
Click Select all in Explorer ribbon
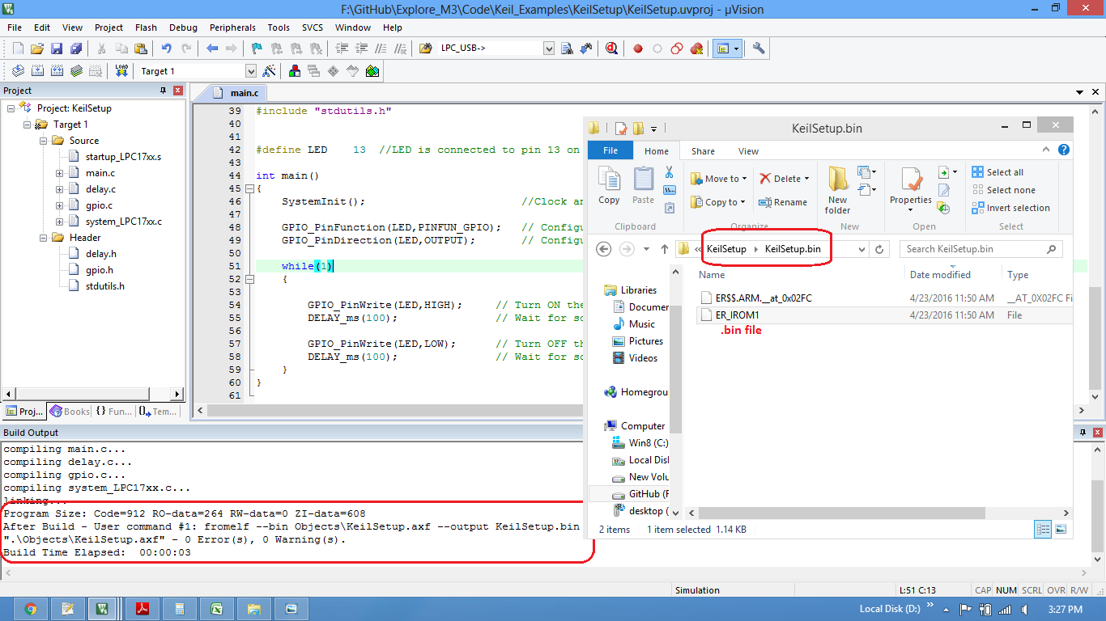[x=998, y=172]
